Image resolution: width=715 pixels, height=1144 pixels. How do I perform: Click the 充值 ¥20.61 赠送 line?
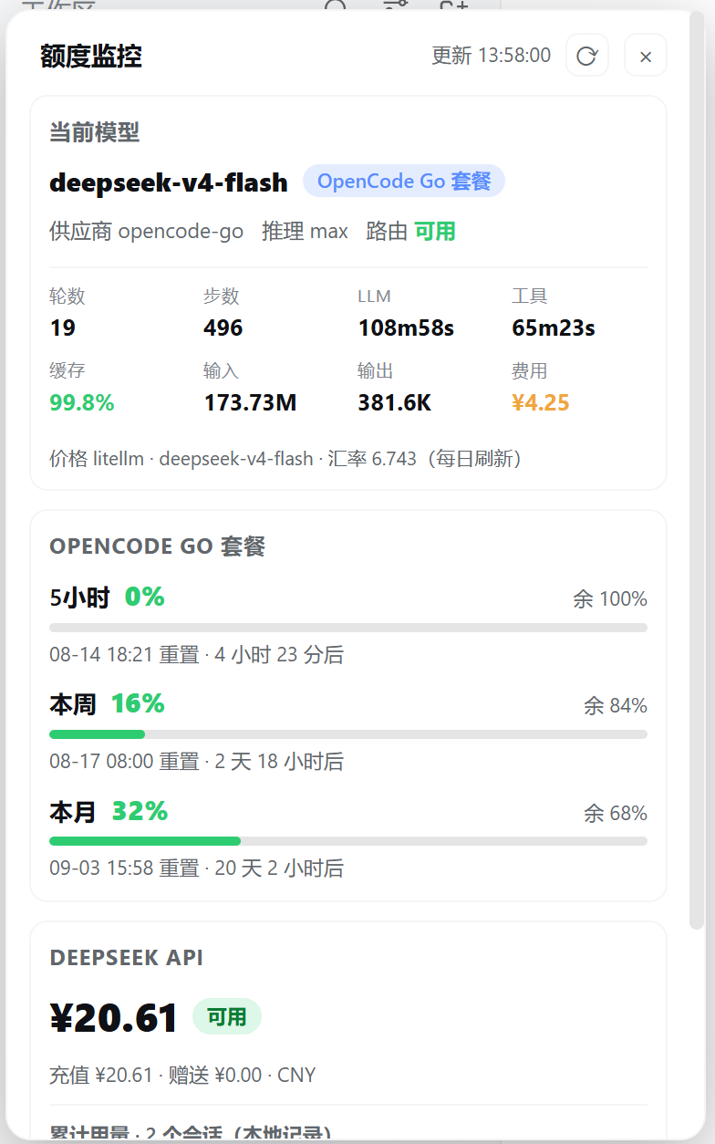(x=182, y=1076)
